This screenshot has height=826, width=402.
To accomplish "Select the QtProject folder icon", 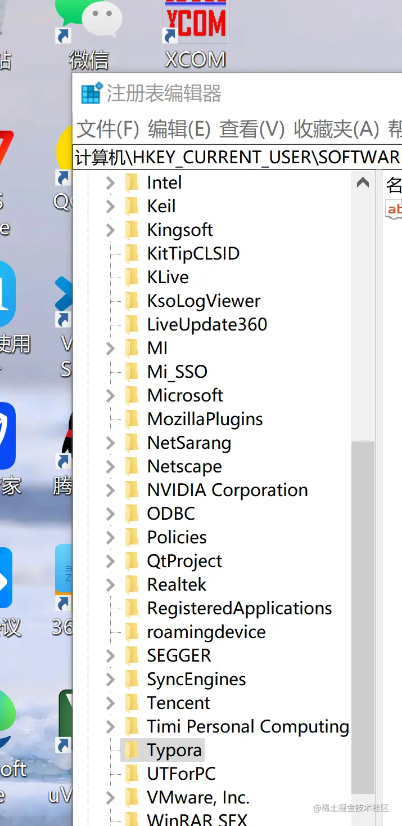I will pyautogui.click(x=132, y=561).
